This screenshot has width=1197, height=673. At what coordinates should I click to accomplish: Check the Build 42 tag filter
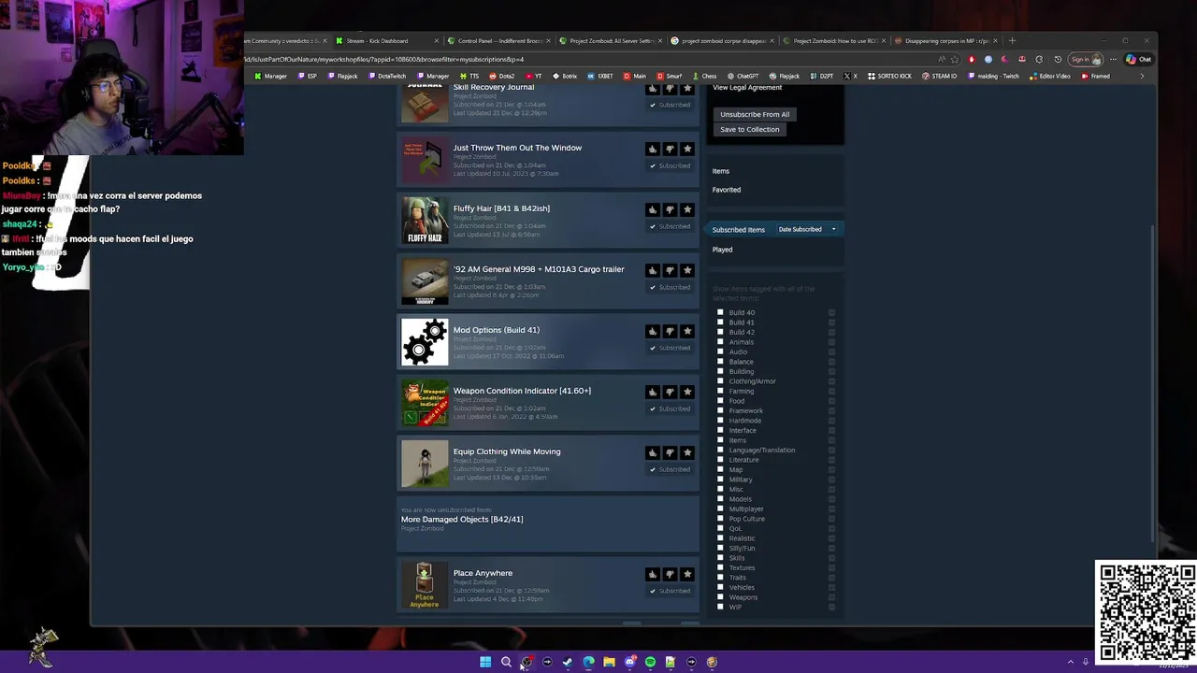720,332
